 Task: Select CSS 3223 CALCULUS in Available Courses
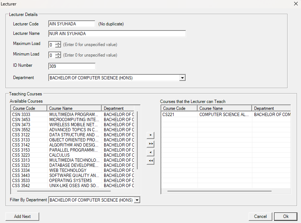59,155
